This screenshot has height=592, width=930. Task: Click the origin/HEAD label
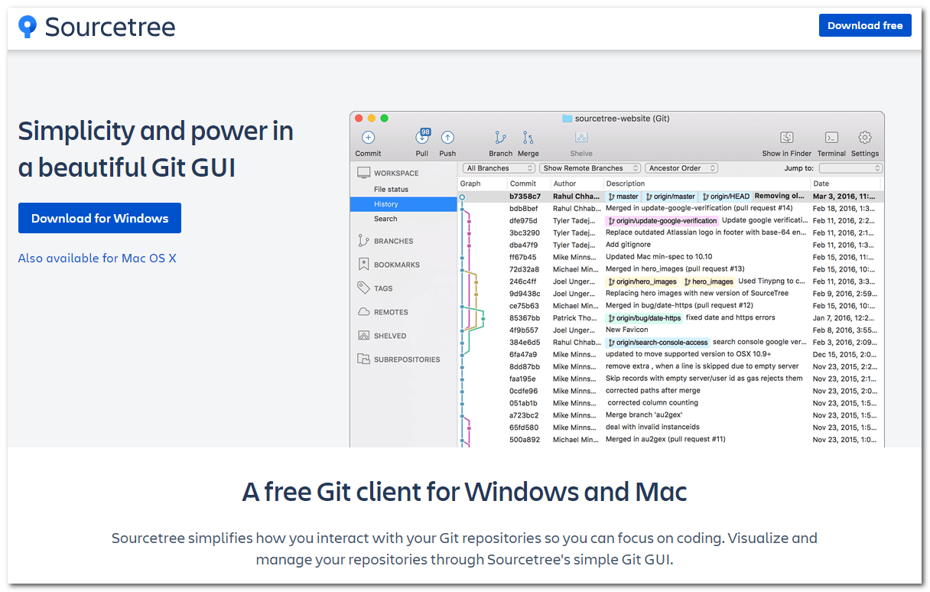(726, 197)
